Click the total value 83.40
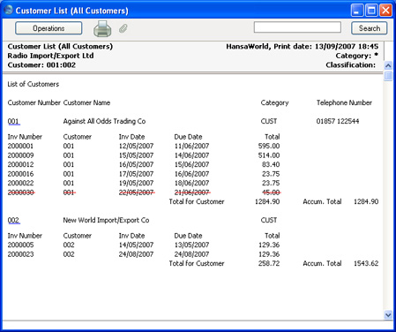The image size is (396, 332). (x=271, y=164)
